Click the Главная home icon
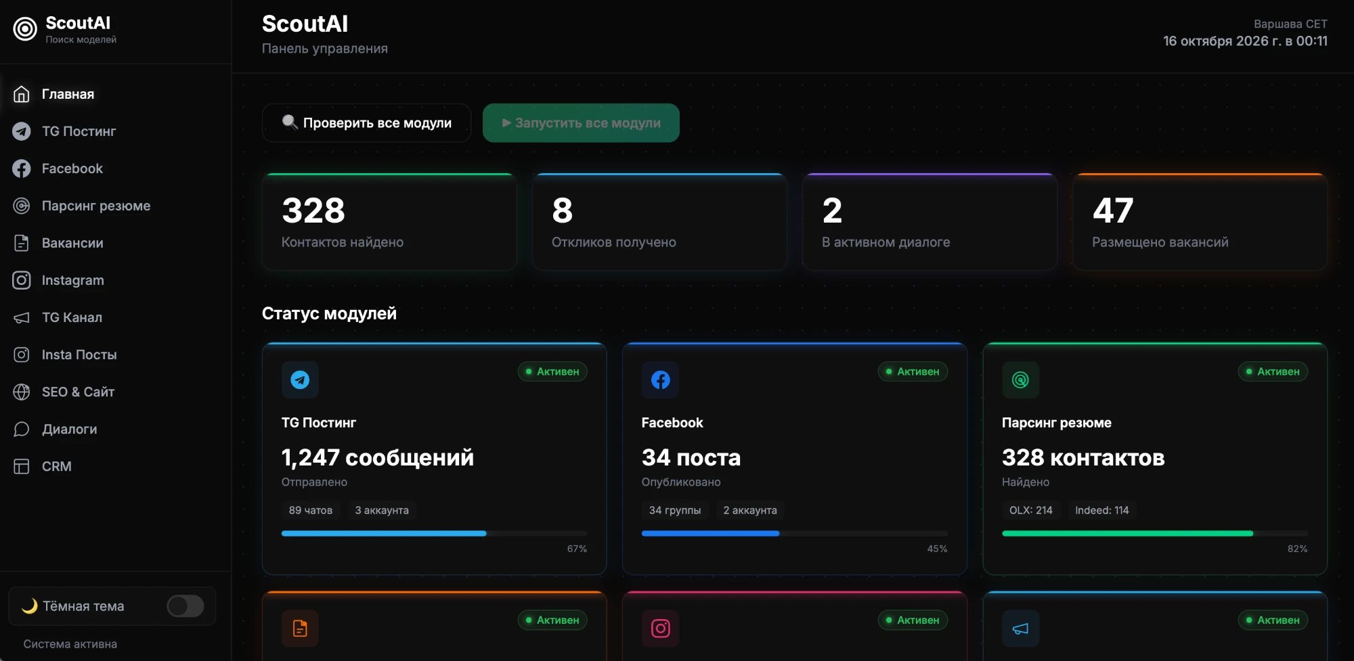 (22, 94)
